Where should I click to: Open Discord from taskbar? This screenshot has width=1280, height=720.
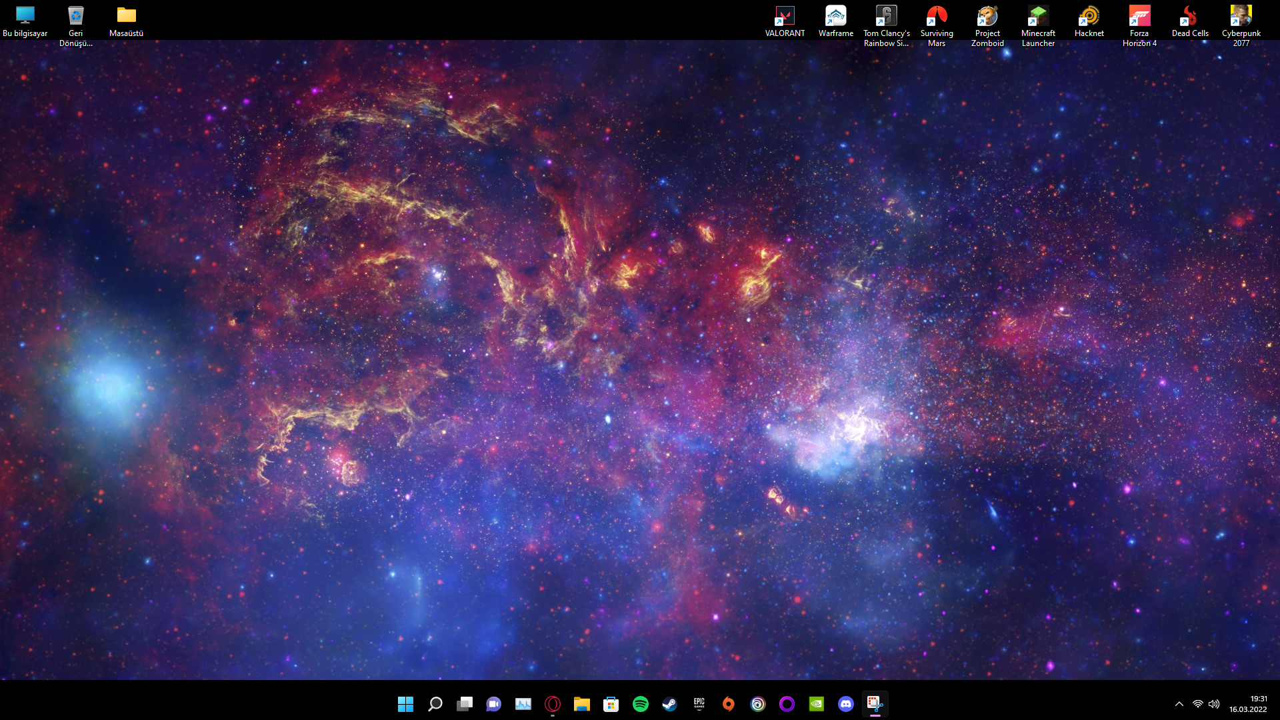[x=845, y=704]
